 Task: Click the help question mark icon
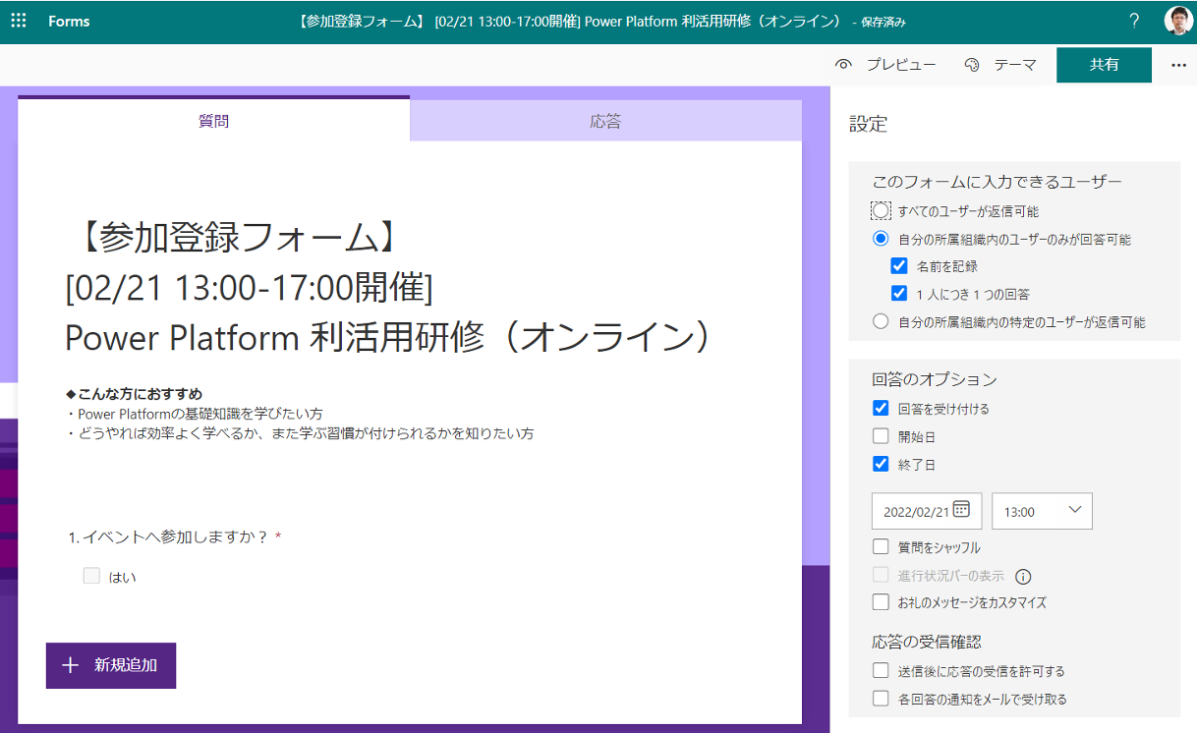(x=1134, y=21)
